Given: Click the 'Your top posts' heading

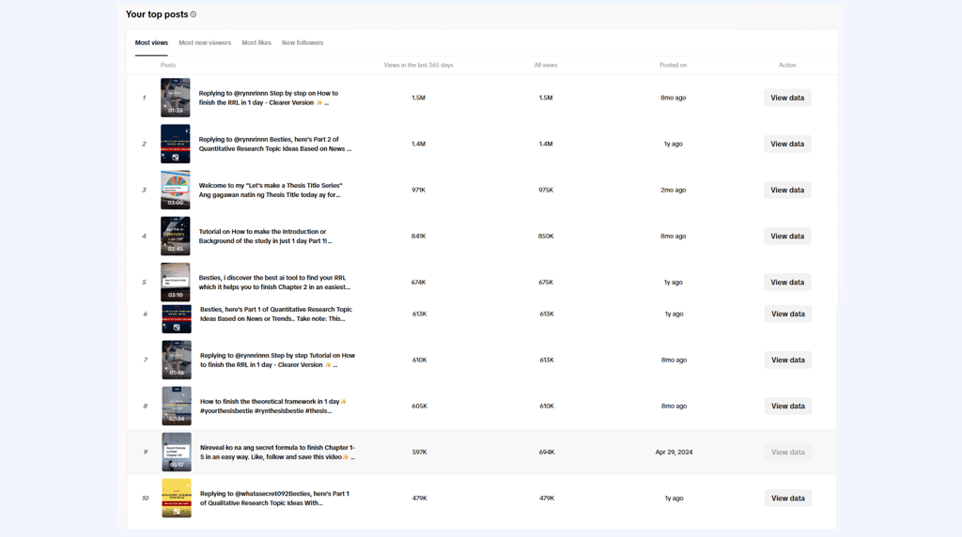Looking at the screenshot, I should coord(157,14).
